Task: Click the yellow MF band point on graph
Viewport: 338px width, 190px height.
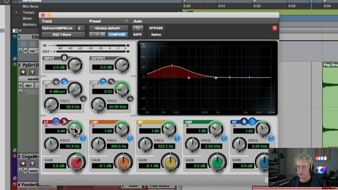Action: 216,78
